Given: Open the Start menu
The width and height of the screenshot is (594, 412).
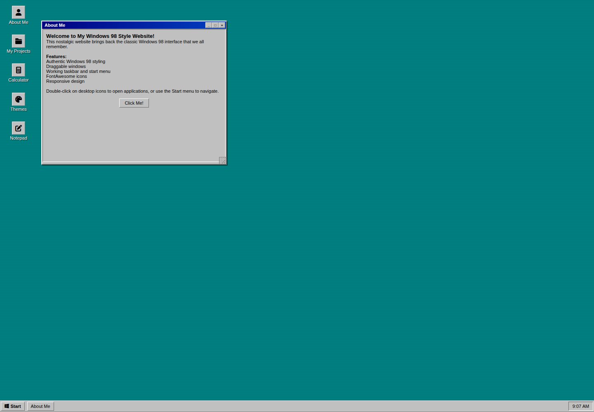Looking at the screenshot, I should pos(13,406).
